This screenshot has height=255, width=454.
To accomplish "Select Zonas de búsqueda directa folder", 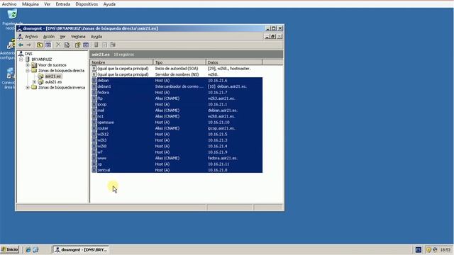I will click(x=61, y=71).
